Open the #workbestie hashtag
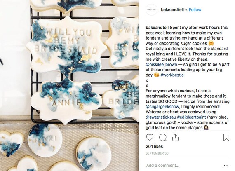235x171 pixels. pyautogui.click(x=172, y=75)
